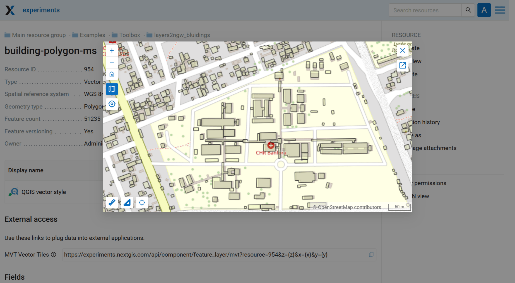
Task: Open the hamburger main menu
Action: pyautogui.click(x=500, y=10)
